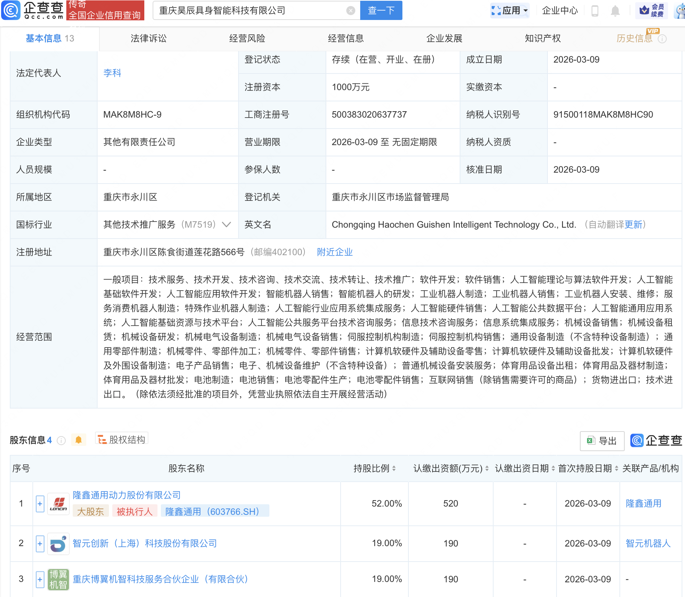Open the mobile app phone icon
685x597 pixels.
[x=595, y=11]
